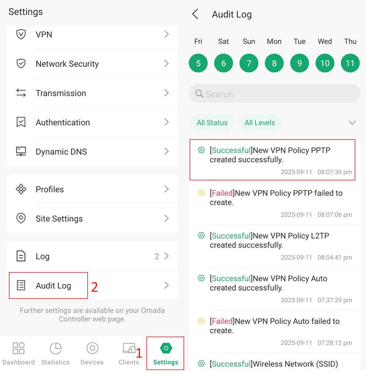Expand the Authentication row chevron
366x372 pixels.
click(166, 122)
